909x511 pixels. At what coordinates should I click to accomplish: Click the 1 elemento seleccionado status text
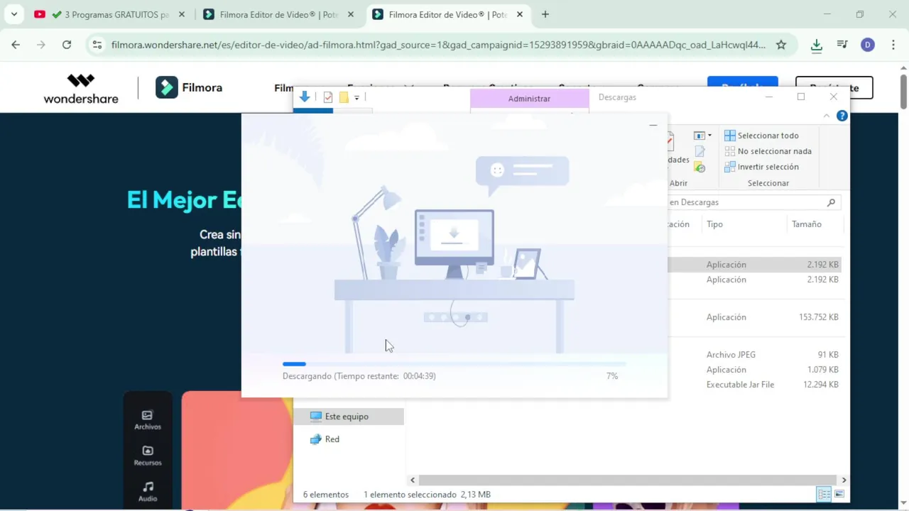click(x=427, y=495)
